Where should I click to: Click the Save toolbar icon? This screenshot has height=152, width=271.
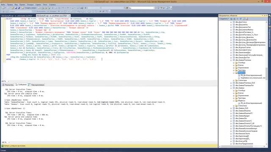[x=16, y=8]
